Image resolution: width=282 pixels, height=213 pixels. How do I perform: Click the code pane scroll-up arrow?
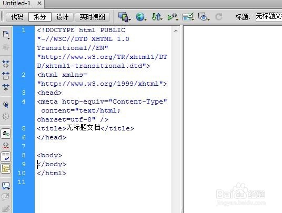(176, 31)
